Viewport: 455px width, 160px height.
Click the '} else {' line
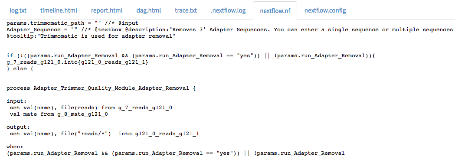(20, 69)
